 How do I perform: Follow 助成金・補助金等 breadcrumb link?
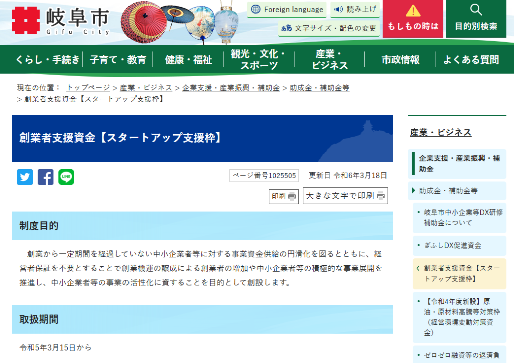(x=319, y=88)
